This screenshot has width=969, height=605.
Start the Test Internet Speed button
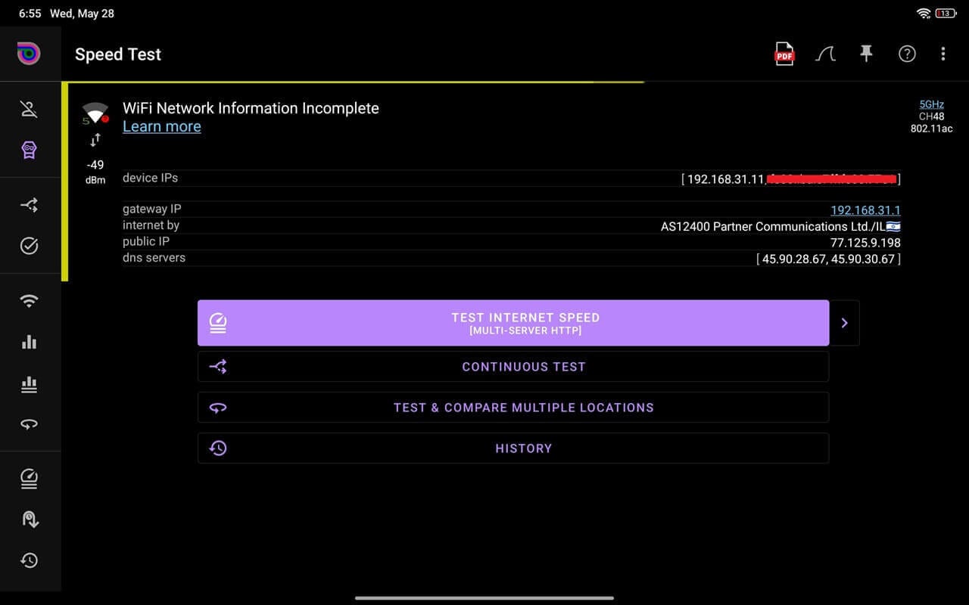click(513, 323)
